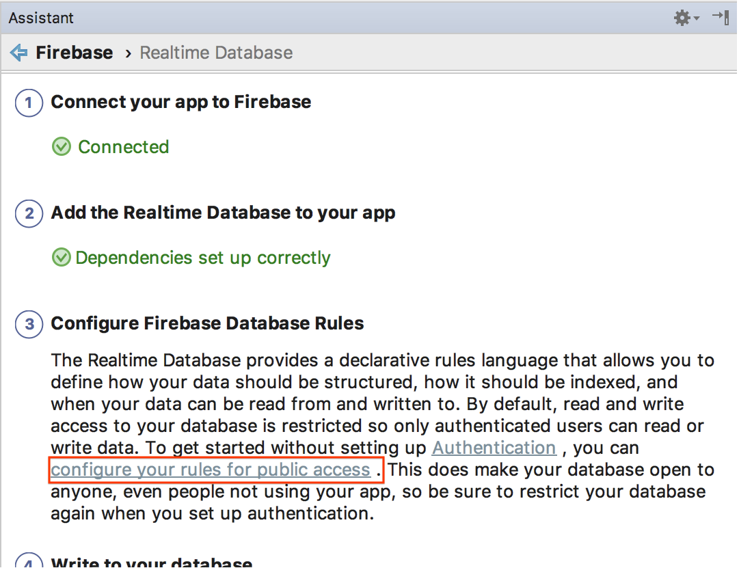Click the step 3 number circle

point(29,324)
